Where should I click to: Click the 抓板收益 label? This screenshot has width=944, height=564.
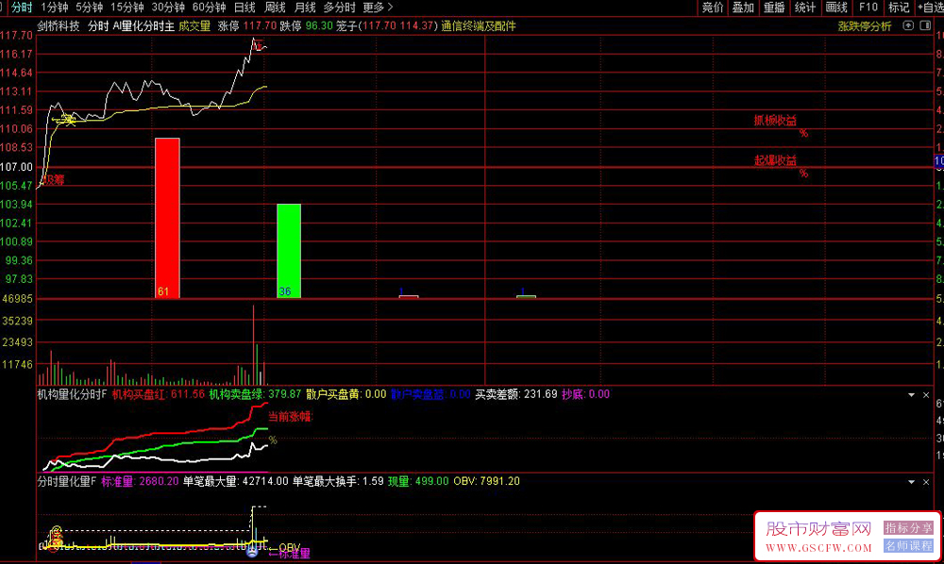775,121
